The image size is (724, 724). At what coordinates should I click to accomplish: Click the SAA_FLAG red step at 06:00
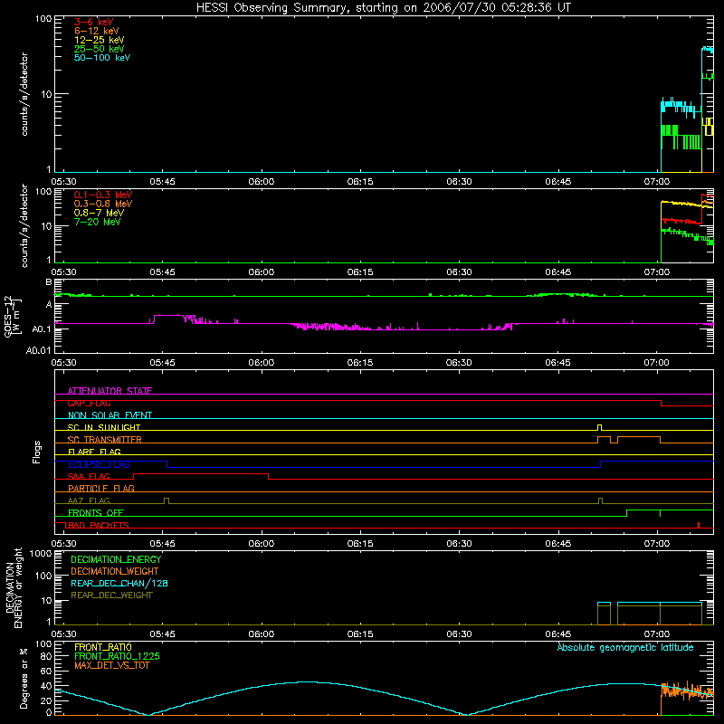(x=268, y=477)
